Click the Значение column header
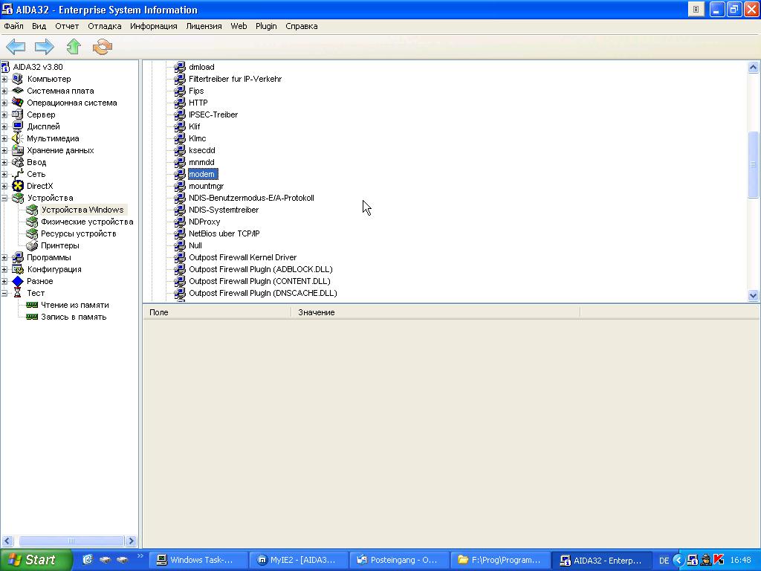 (x=435, y=312)
